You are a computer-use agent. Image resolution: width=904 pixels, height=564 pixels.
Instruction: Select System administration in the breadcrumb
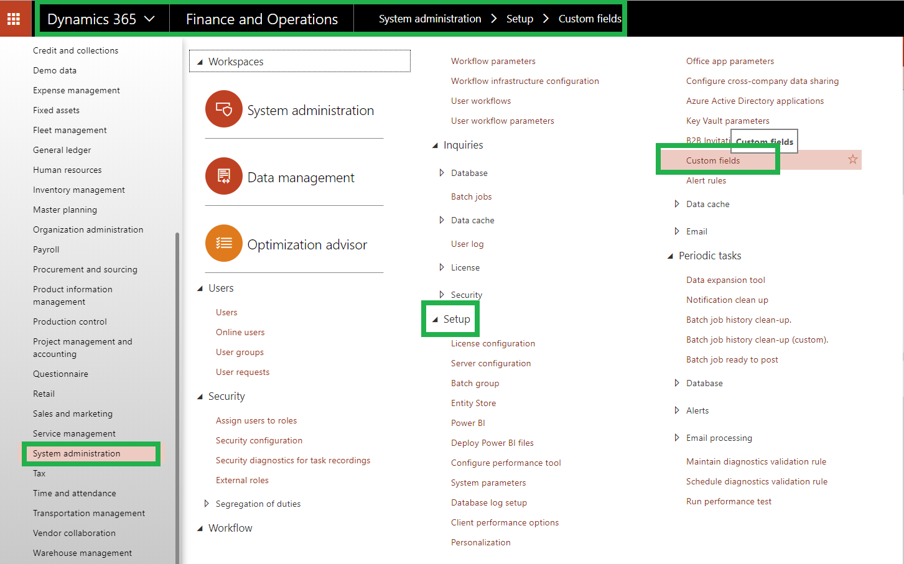[429, 18]
